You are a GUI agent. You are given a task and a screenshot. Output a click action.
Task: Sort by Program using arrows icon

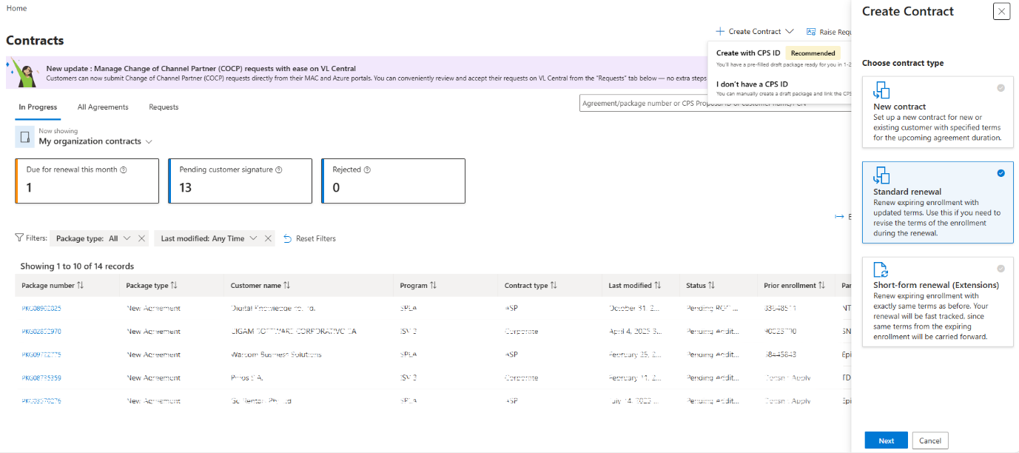pyautogui.click(x=434, y=285)
